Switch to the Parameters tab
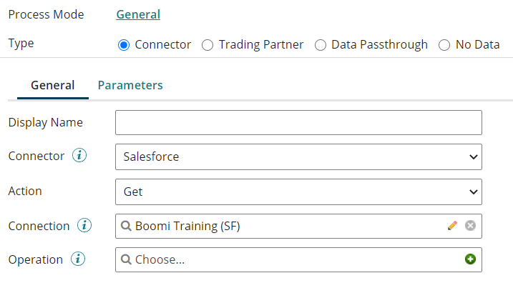This screenshot has width=513, height=303. point(130,85)
